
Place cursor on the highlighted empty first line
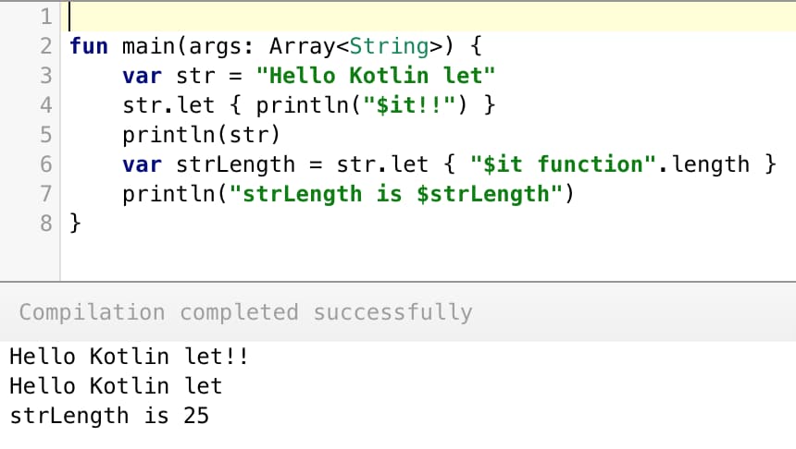(x=370, y=17)
